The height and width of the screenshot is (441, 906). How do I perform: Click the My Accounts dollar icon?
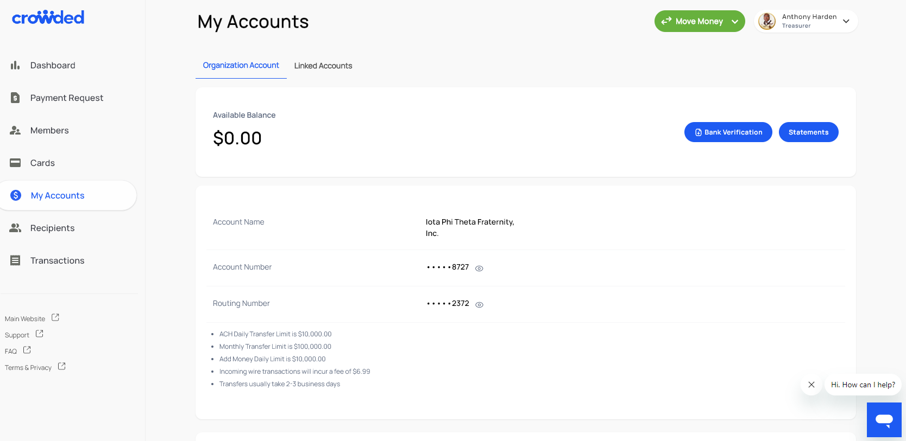[x=16, y=195]
